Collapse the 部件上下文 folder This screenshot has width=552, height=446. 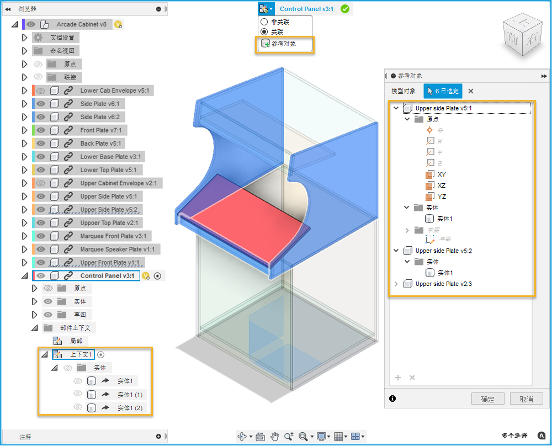click(x=34, y=328)
